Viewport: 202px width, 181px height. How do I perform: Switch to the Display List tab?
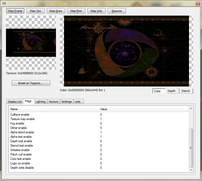(x=15, y=102)
